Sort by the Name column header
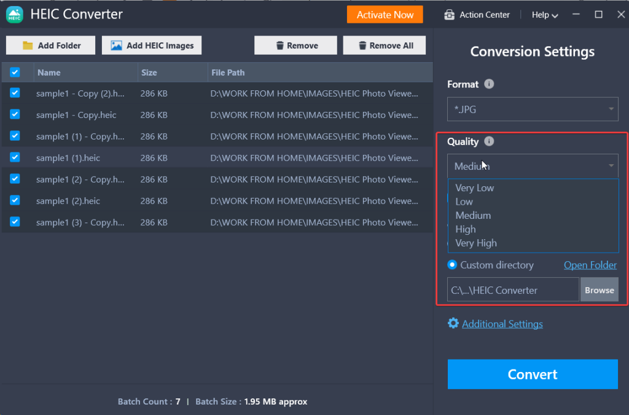The height and width of the screenshot is (415, 629). click(x=86, y=73)
